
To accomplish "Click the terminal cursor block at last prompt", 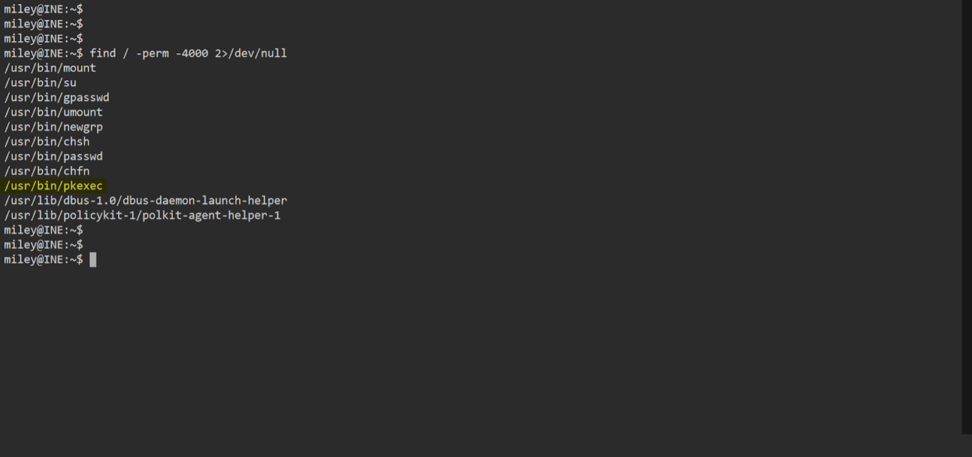I will click(x=93, y=260).
